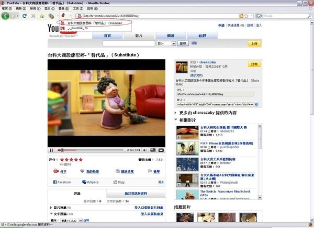The height and width of the screenshot is (228, 314).
Task: Share the video to Digg
Action: [x=119, y=182]
